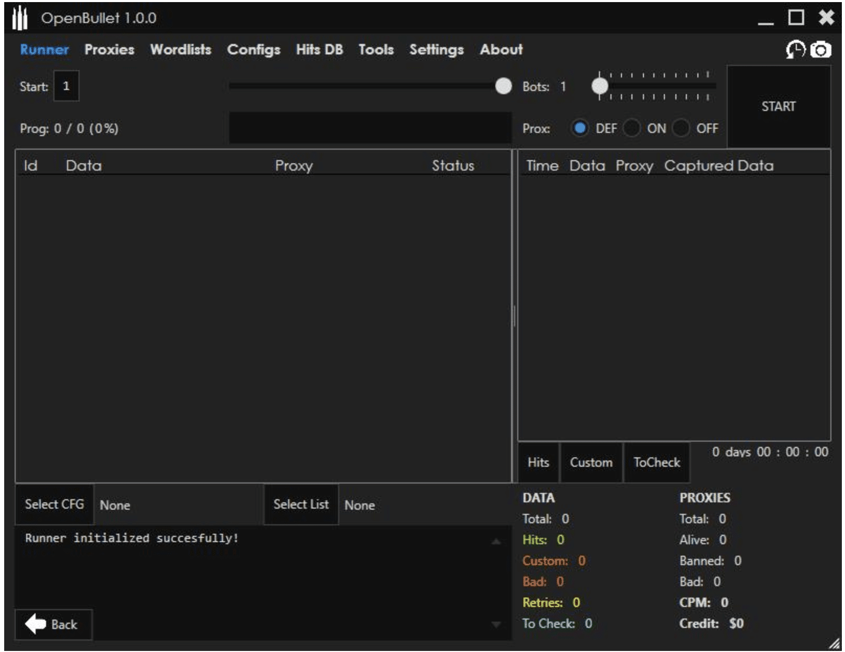Screen dimensions: 845x652
Task: Open the Settings menu
Action: [x=437, y=50]
